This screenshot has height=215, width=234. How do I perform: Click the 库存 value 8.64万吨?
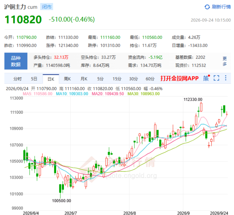101,65
